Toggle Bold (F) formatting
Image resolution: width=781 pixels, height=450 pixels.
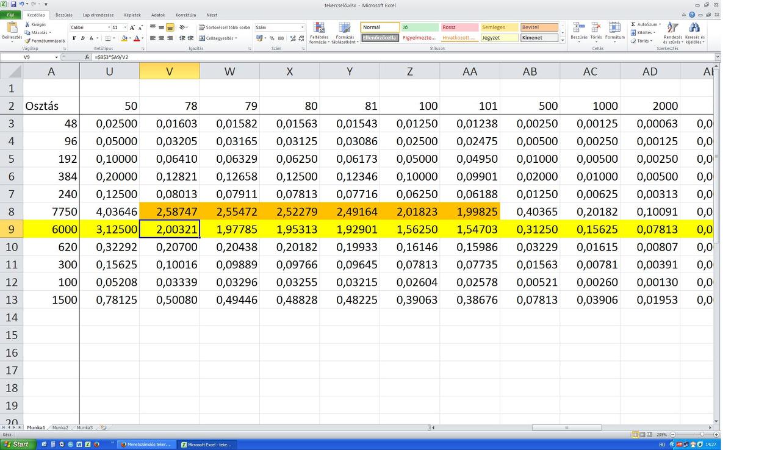pyautogui.click(x=74, y=38)
